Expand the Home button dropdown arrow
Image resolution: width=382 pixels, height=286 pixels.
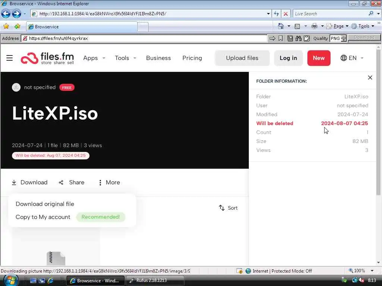pos(289,26)
